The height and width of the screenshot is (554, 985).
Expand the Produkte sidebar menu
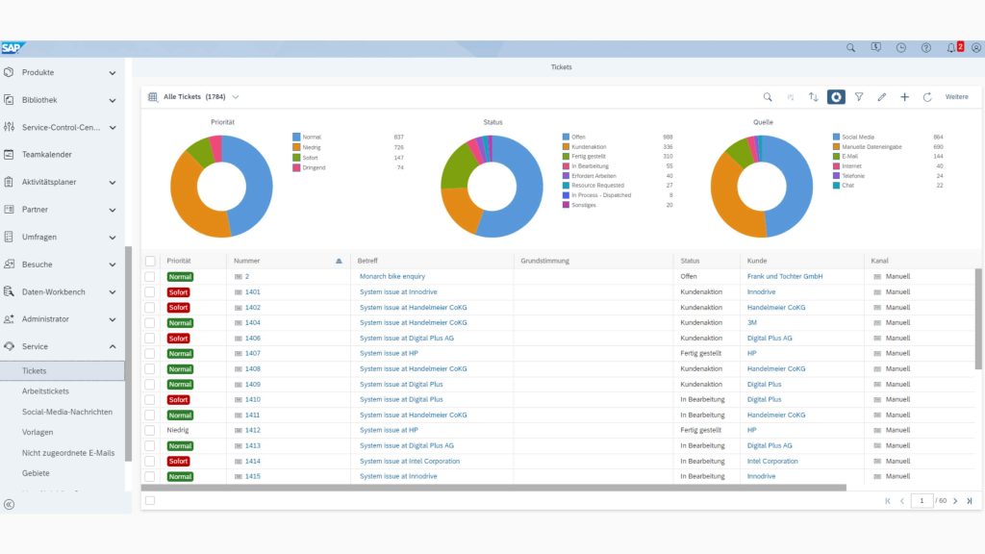tap(112, 73)
